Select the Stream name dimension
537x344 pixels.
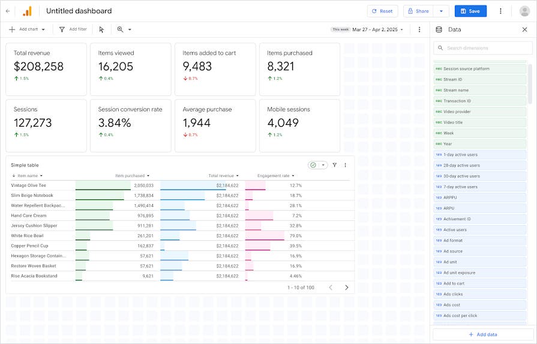pyautogui.click(x=480, y=90)
